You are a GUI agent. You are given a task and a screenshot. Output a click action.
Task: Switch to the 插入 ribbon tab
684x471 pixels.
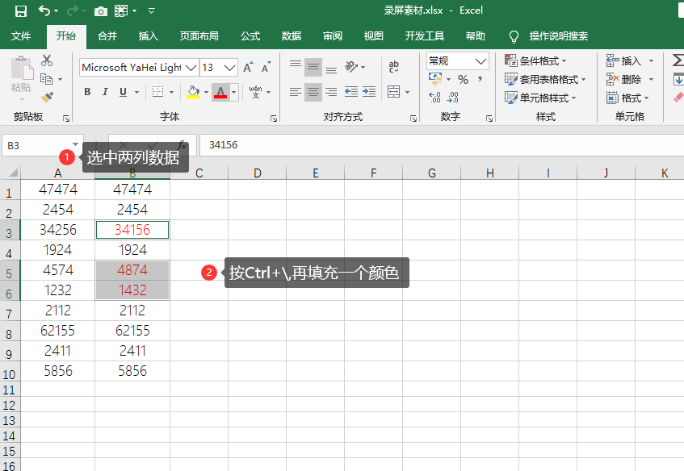[x=149, y=36]
